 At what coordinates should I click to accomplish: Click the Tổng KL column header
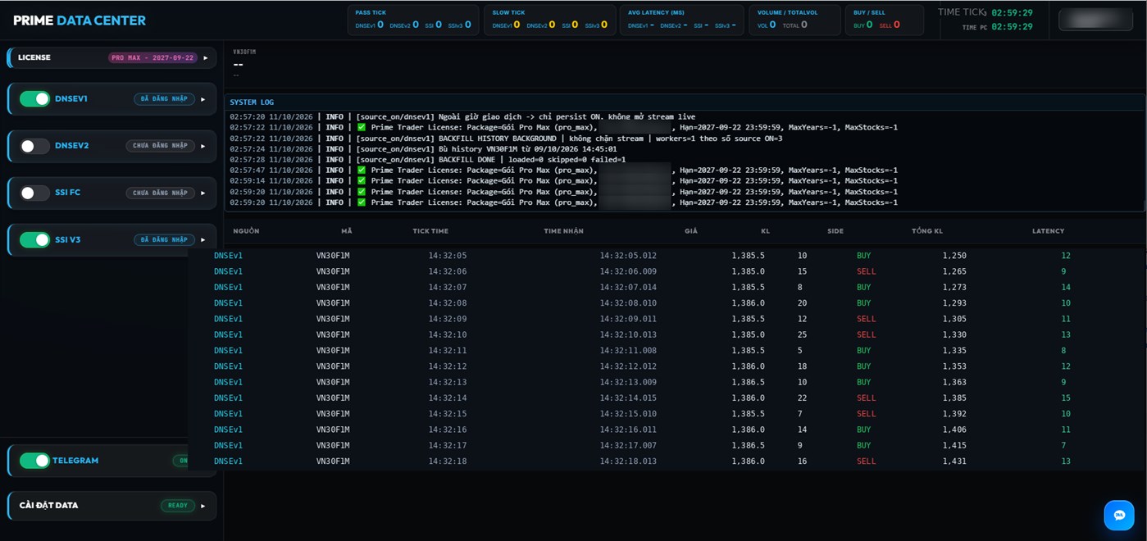pyautogui.click(x=927, y=231)
